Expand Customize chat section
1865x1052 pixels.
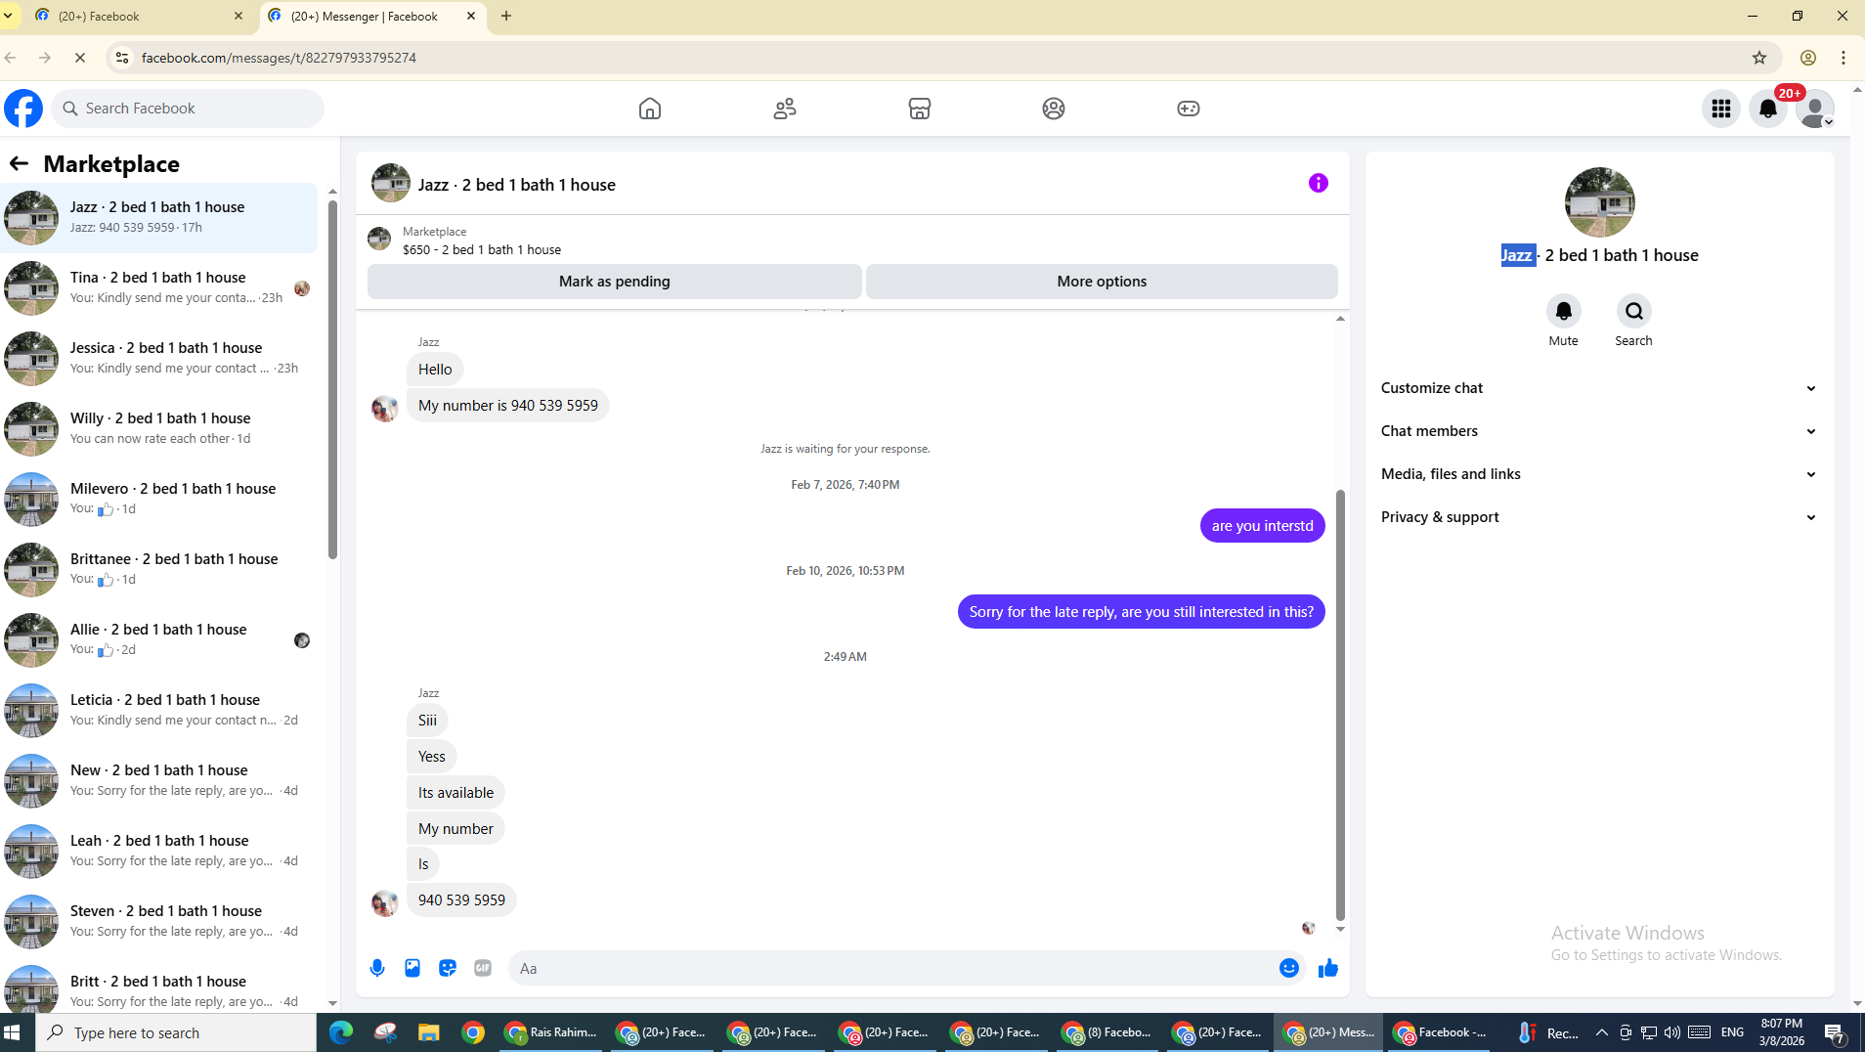coord(1599,388)
